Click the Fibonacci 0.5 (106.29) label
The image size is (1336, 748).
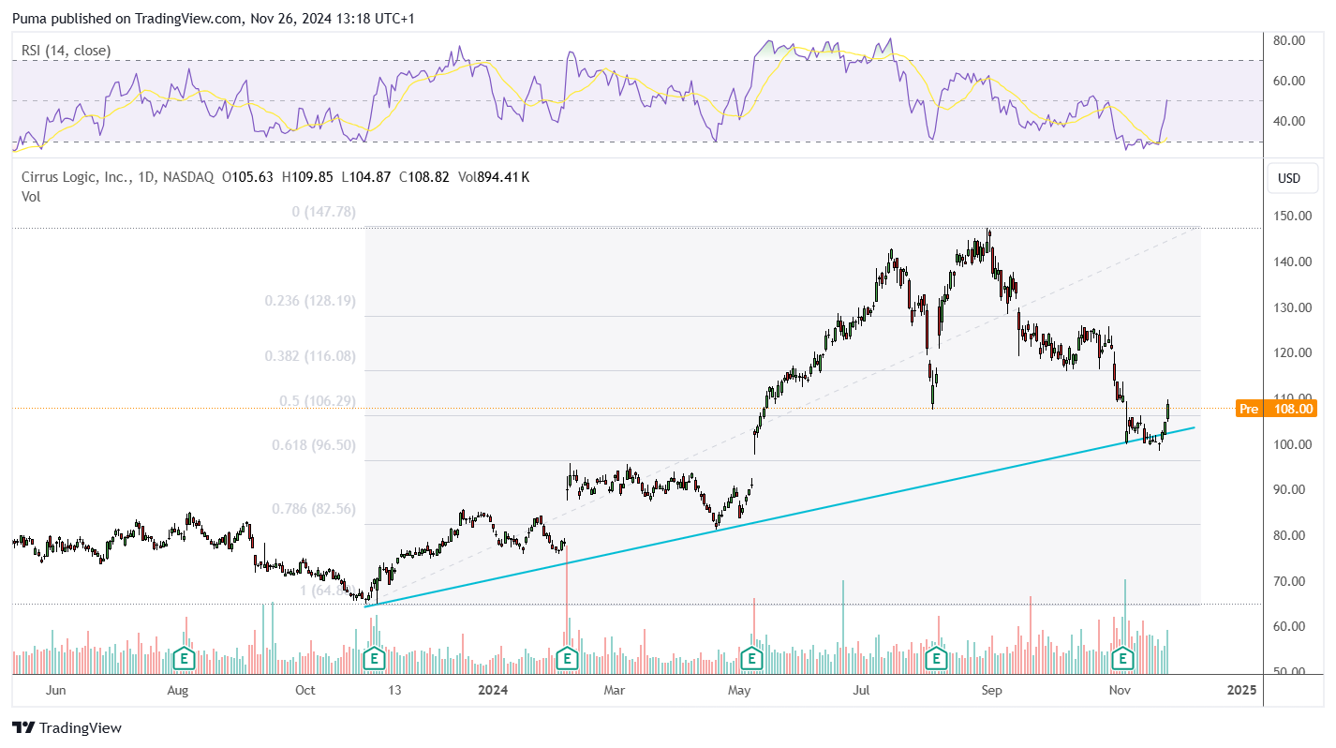318,400
